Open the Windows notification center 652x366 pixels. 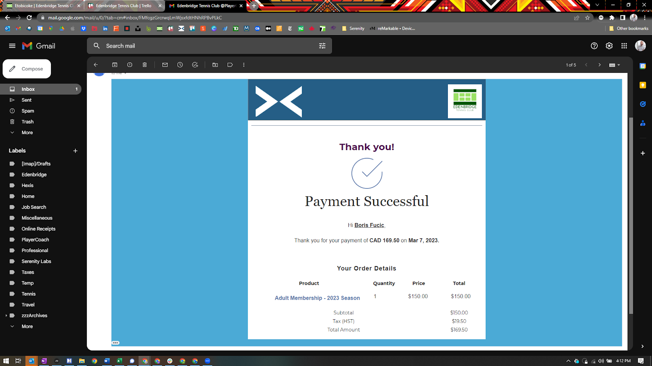pos(641,361)
